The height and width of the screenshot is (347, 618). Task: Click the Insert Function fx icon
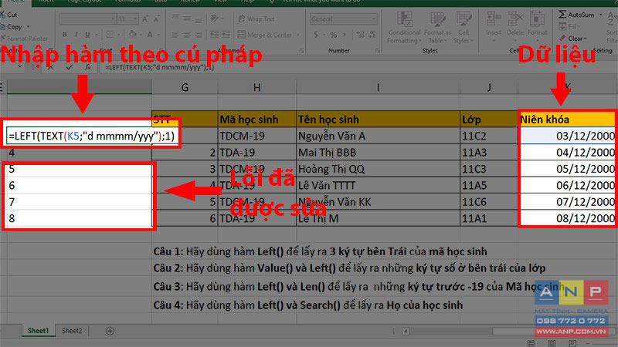point(87,67)
